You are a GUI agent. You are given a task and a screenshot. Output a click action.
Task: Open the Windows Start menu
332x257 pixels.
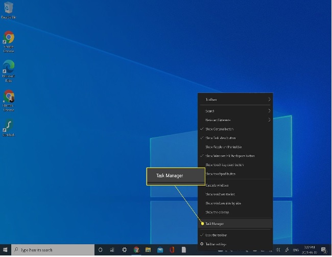coord(5,250)
